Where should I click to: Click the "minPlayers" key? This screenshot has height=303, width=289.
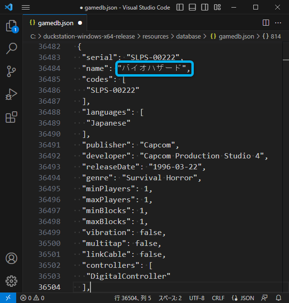click(x=109, y=189)
